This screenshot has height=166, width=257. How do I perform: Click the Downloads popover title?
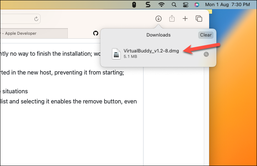pyautogui.click(x=158, y=35)
